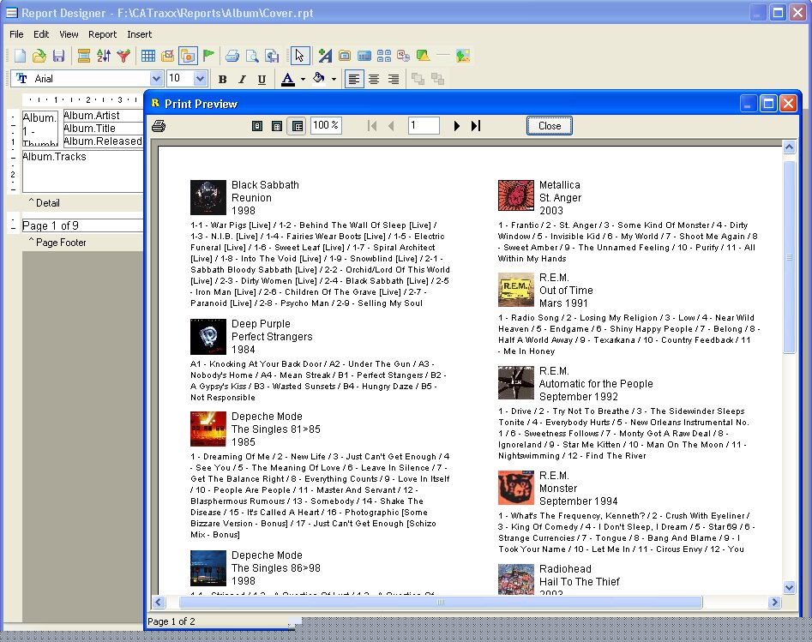The width and height of the screenshot is (812, 642).
Task: Center align text
Action: pyautogui.click(x=374, y=79)
